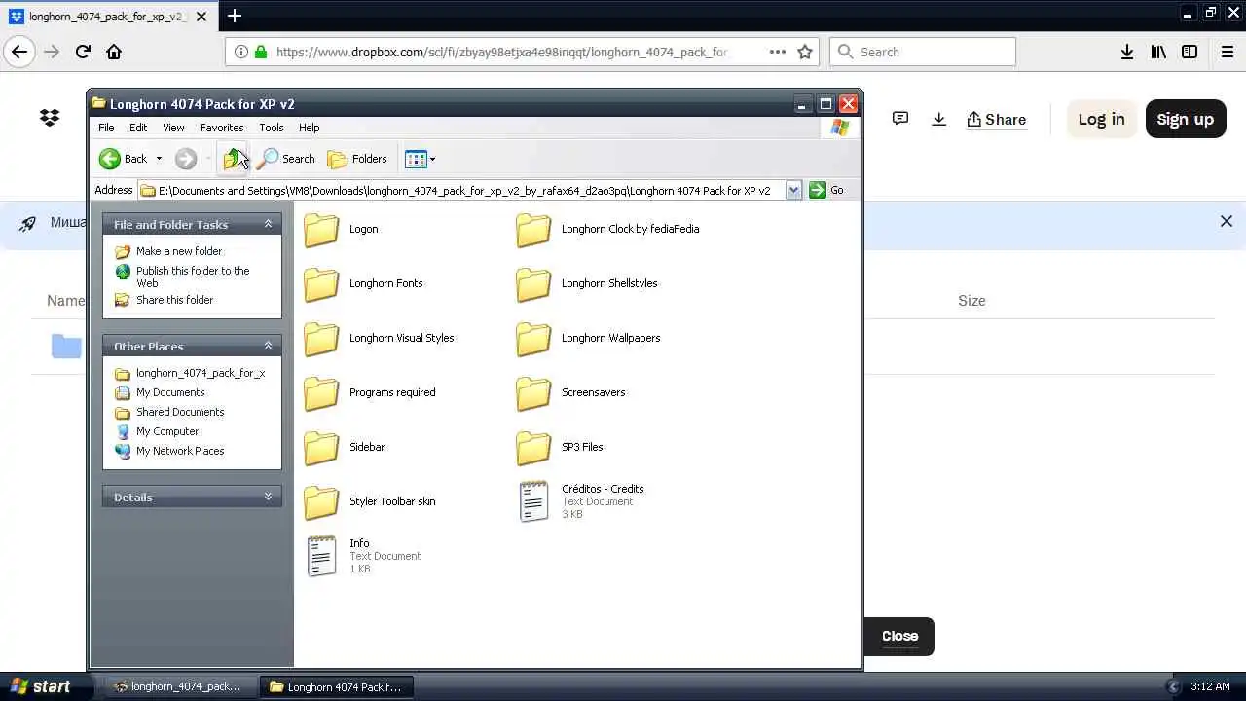Select the Screensavers folder icon
This screenshot has width=1246, height=701.
point(533,393)
